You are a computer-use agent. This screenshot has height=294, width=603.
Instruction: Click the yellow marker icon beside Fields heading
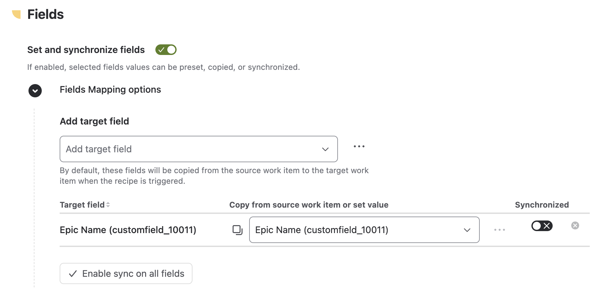[x=16, y=15]
